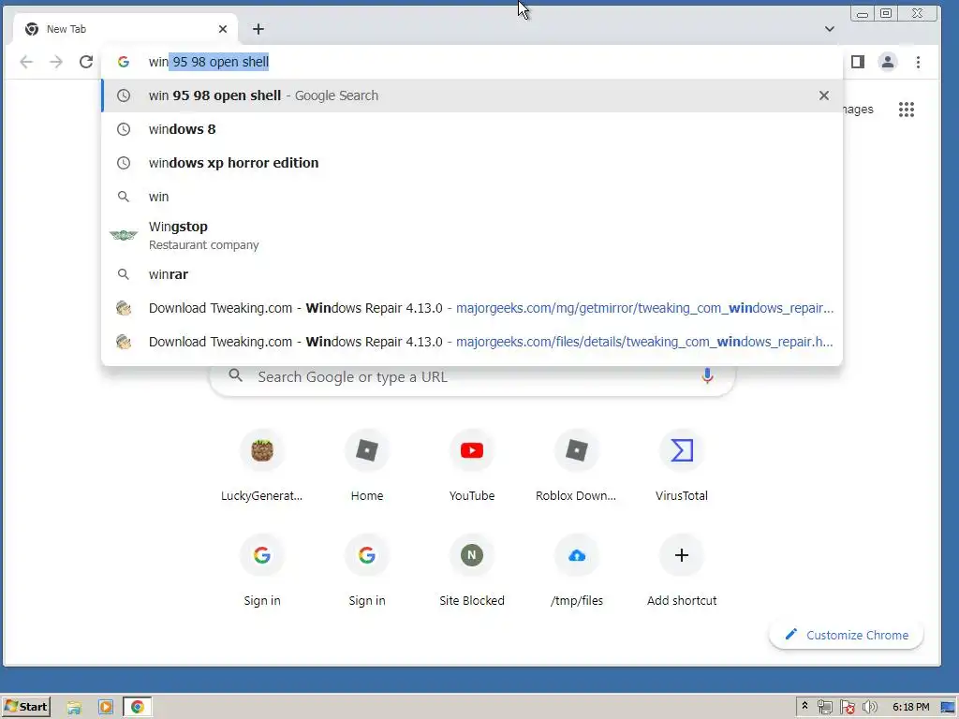This screenshot has width=959, height=719.
Task: Open the Google apps grid
Action: [x=907, y=110]
